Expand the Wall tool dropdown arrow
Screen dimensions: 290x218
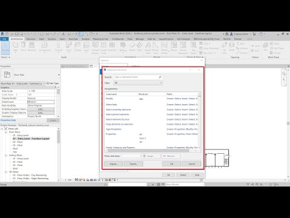(x=16, y=53)
